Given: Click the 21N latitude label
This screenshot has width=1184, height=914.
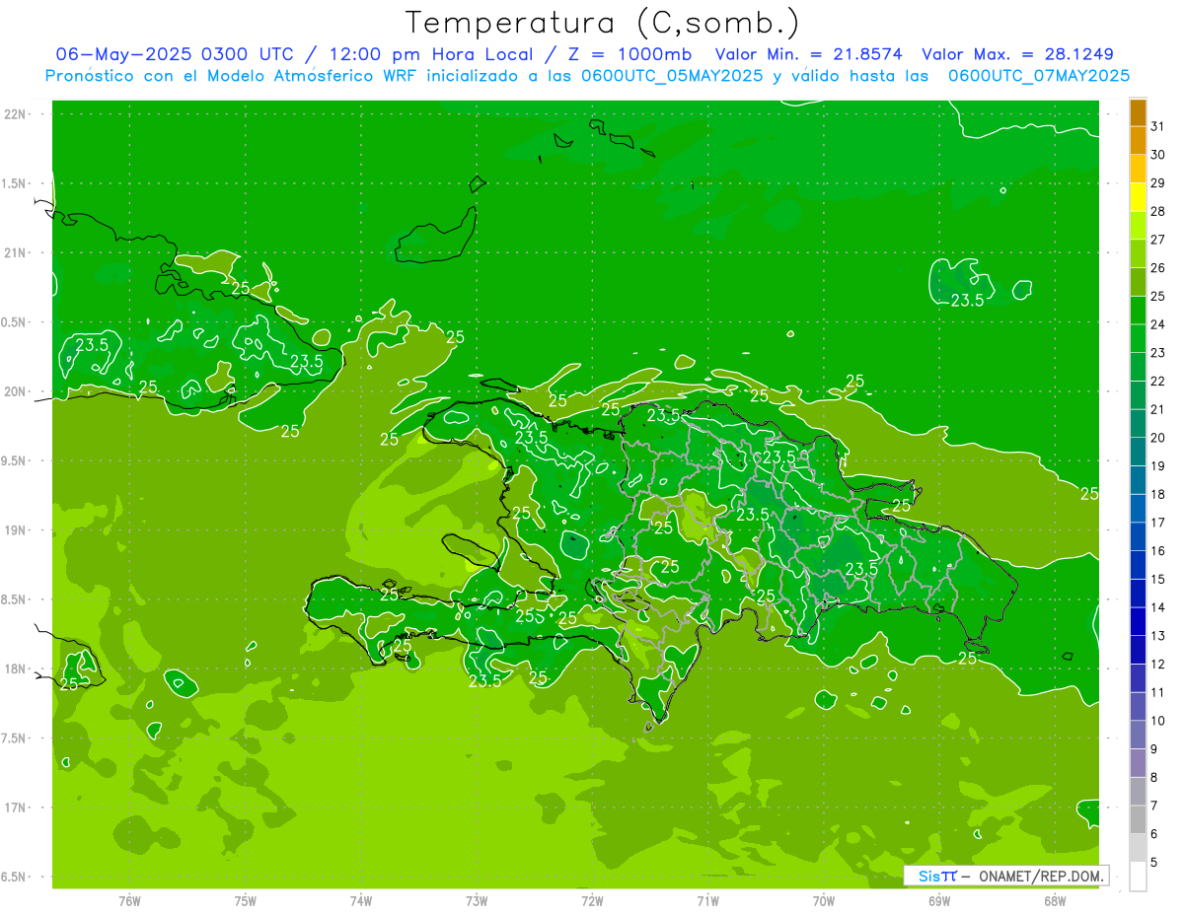Looking at the screenshot, I should pyautogui.click(x=17, y=252).
